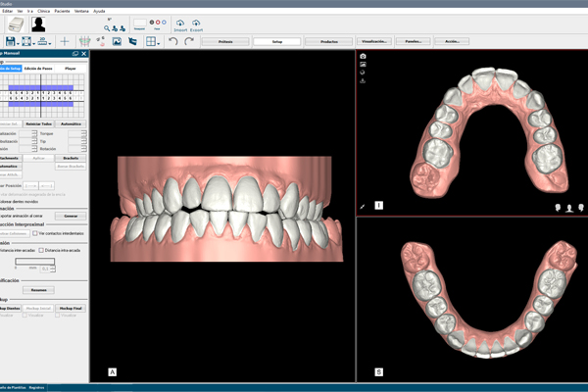Switch to the Edición de Pasos tab
588x392 pixels.
pos(39,69)
